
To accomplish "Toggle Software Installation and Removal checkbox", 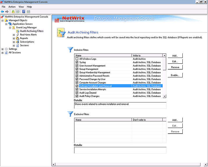I will [77, 86].
